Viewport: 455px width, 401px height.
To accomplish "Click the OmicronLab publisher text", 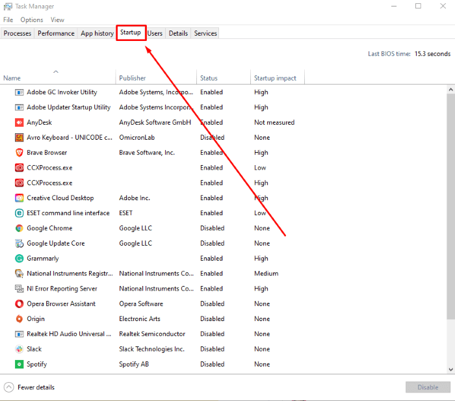I will pos(137,138).
